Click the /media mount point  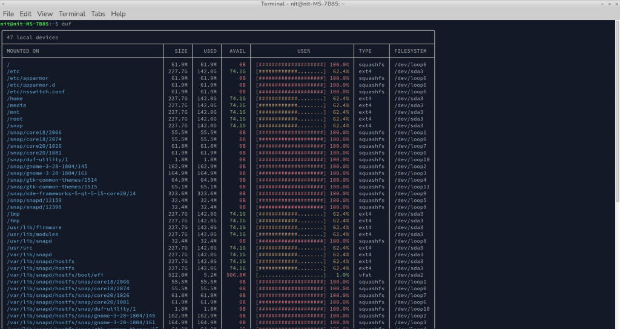tap(16, 105)
